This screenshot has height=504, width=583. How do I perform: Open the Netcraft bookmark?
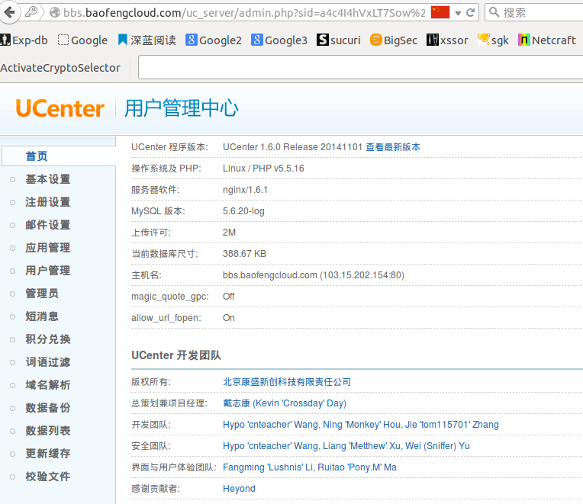coord(547,40)
